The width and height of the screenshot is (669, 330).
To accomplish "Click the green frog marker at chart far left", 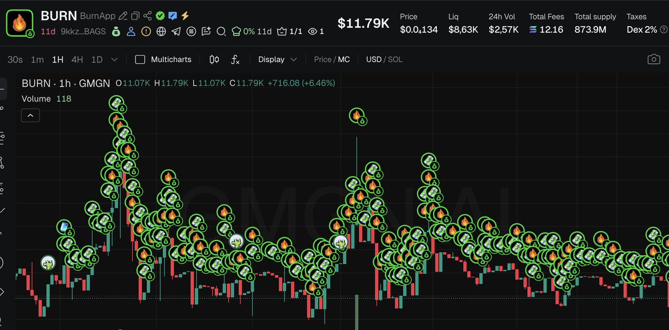I will coord(48,263).
